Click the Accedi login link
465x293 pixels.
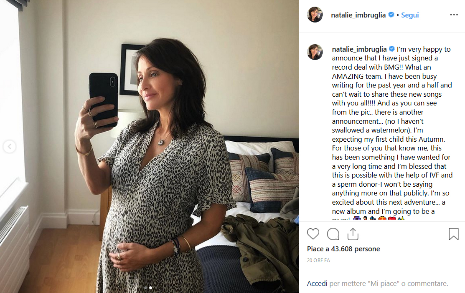coord(317,283)
